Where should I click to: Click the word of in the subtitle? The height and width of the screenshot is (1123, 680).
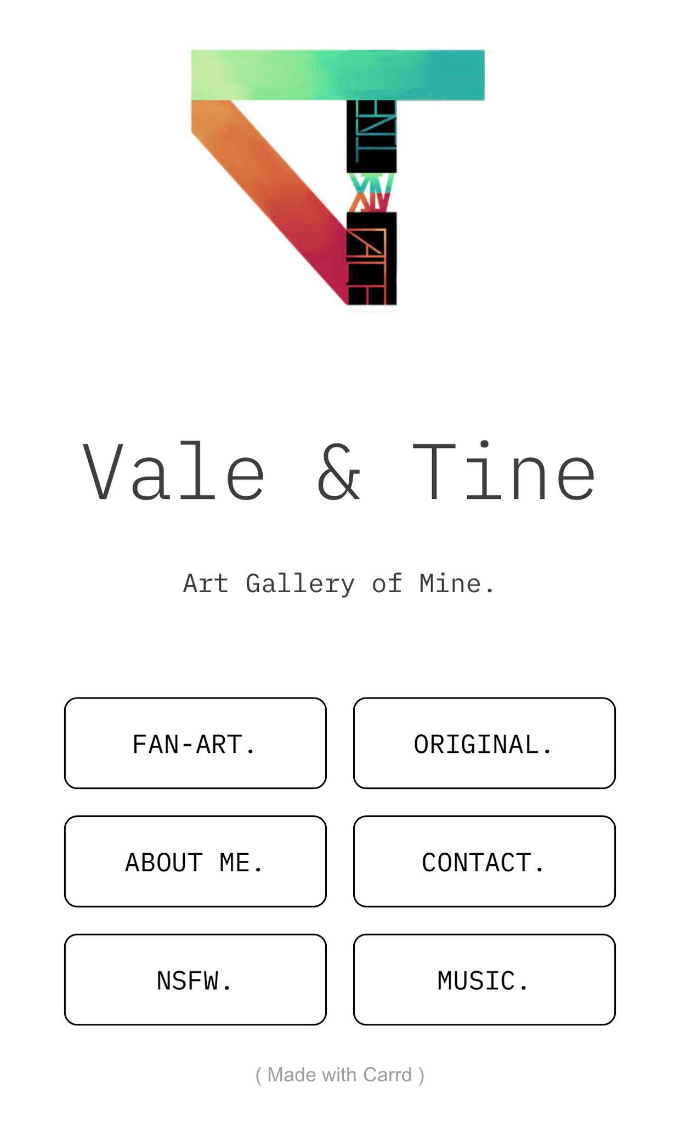(x=387, y=583)
